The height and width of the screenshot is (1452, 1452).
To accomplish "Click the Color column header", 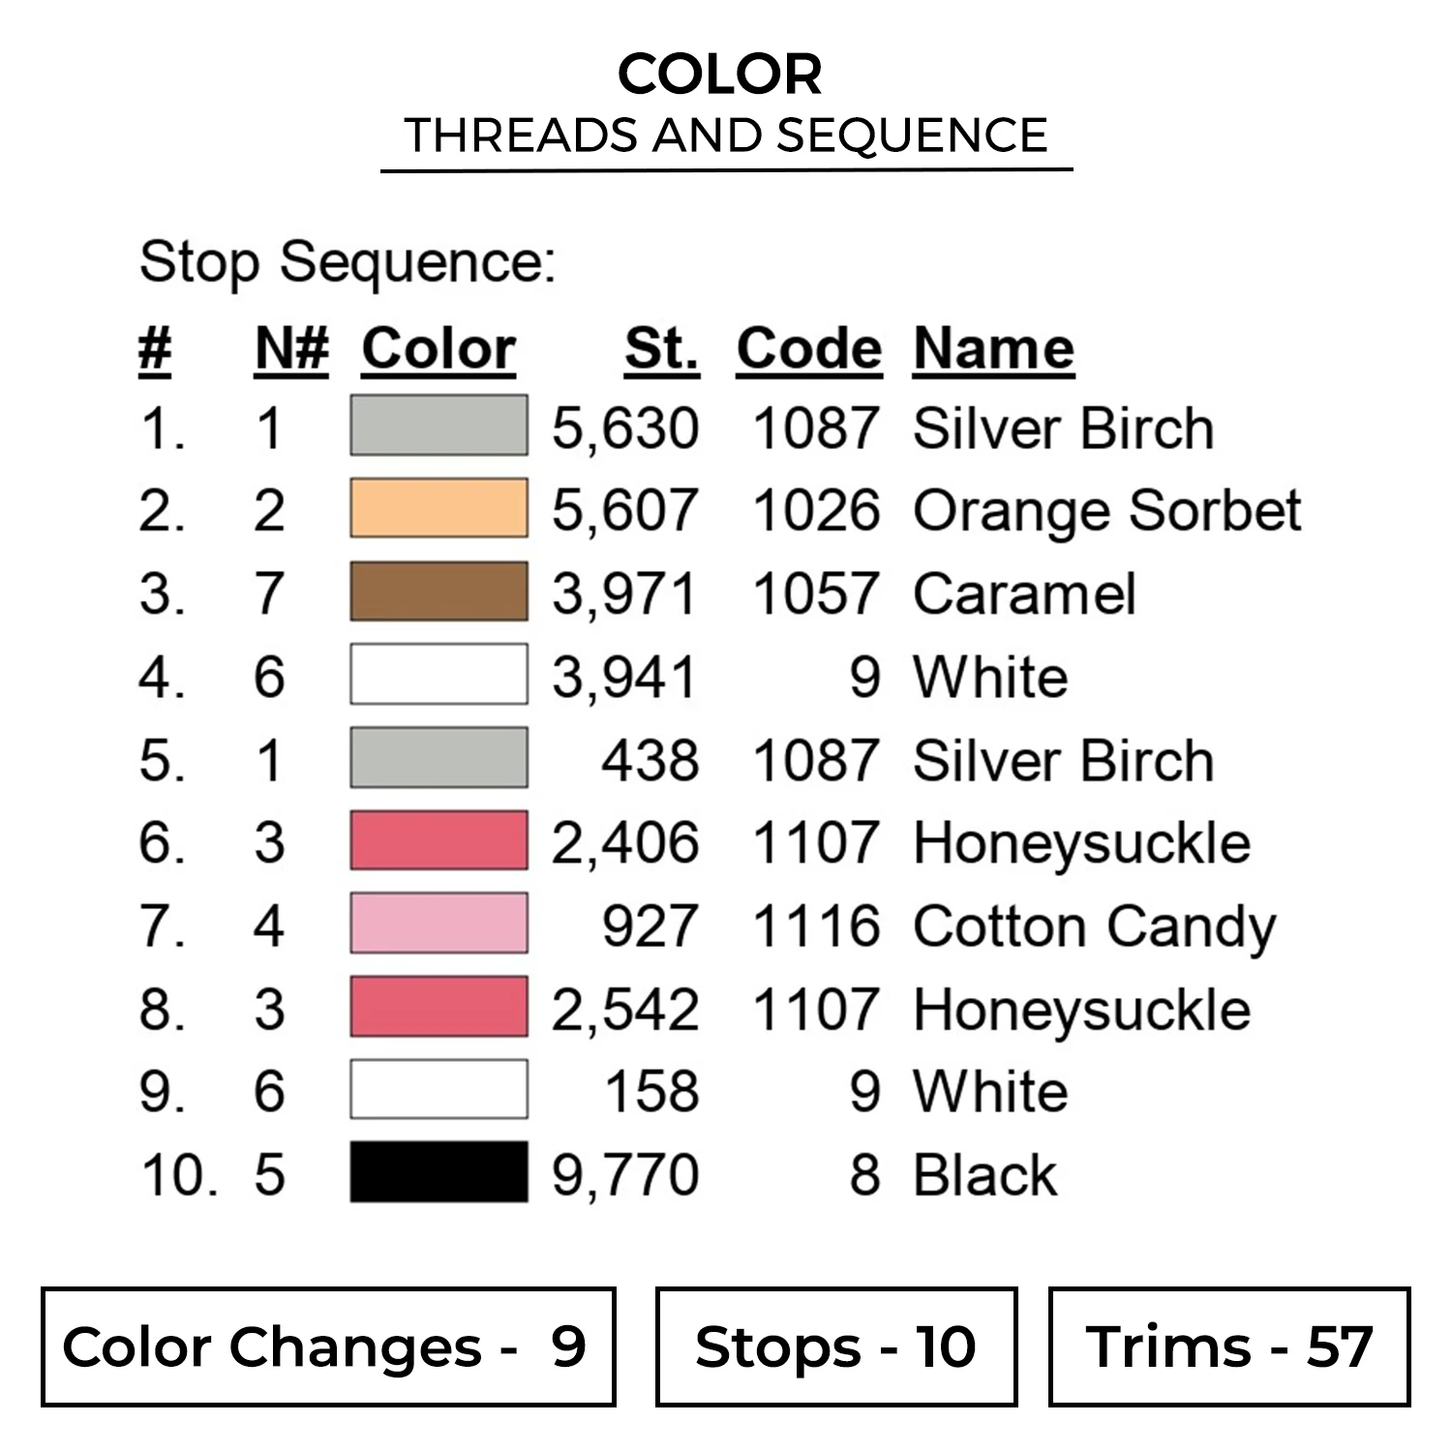I will (x=439, y=348).
